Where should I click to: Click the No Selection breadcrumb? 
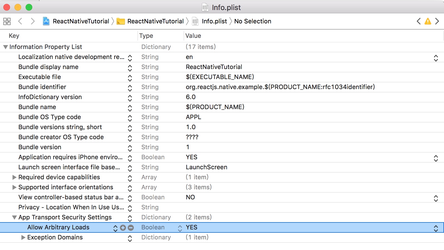click(253, 21)
